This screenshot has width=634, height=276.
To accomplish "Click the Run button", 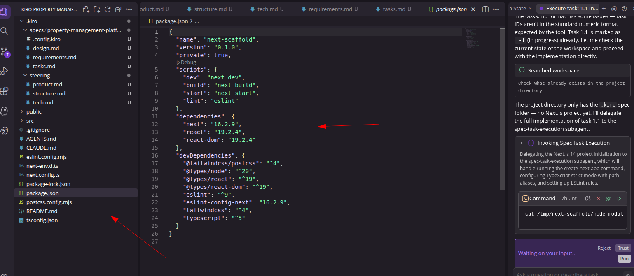I will coord(624,259).
